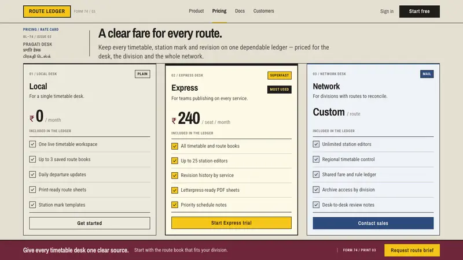463x260 pixels.
Task: Click the MAIL badge on Network card
Action: click(x=427, y=74)
